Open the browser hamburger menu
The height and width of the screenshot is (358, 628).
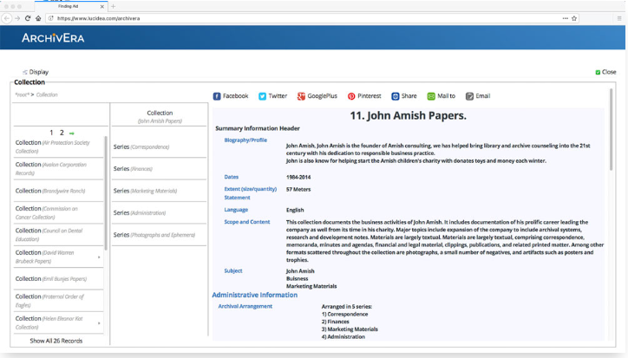tap(619, 18)
